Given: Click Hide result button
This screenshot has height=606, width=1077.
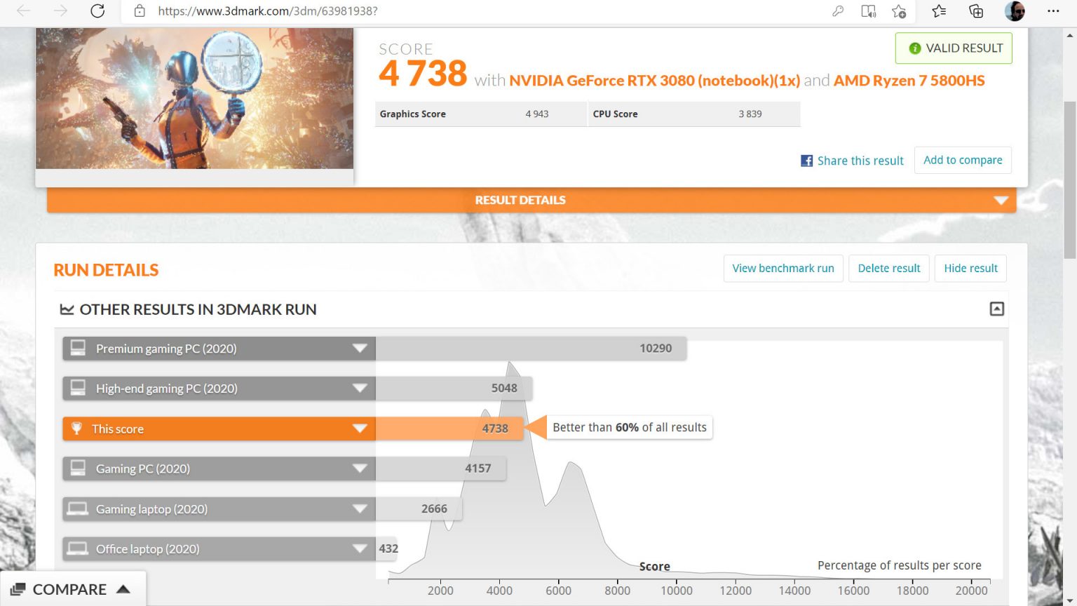Looking at the screenshot, I should (970, 268).
